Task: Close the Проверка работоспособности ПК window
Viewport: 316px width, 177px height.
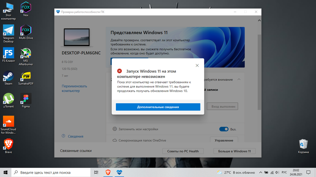Action: tap(256, 12)
